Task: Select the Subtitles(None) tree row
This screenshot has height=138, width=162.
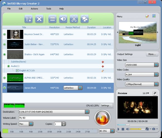Action: pos(58,62)
